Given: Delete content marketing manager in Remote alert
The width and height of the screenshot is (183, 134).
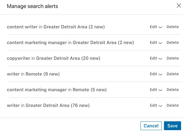Looking at the screenshot, I should tap(173, 90).
